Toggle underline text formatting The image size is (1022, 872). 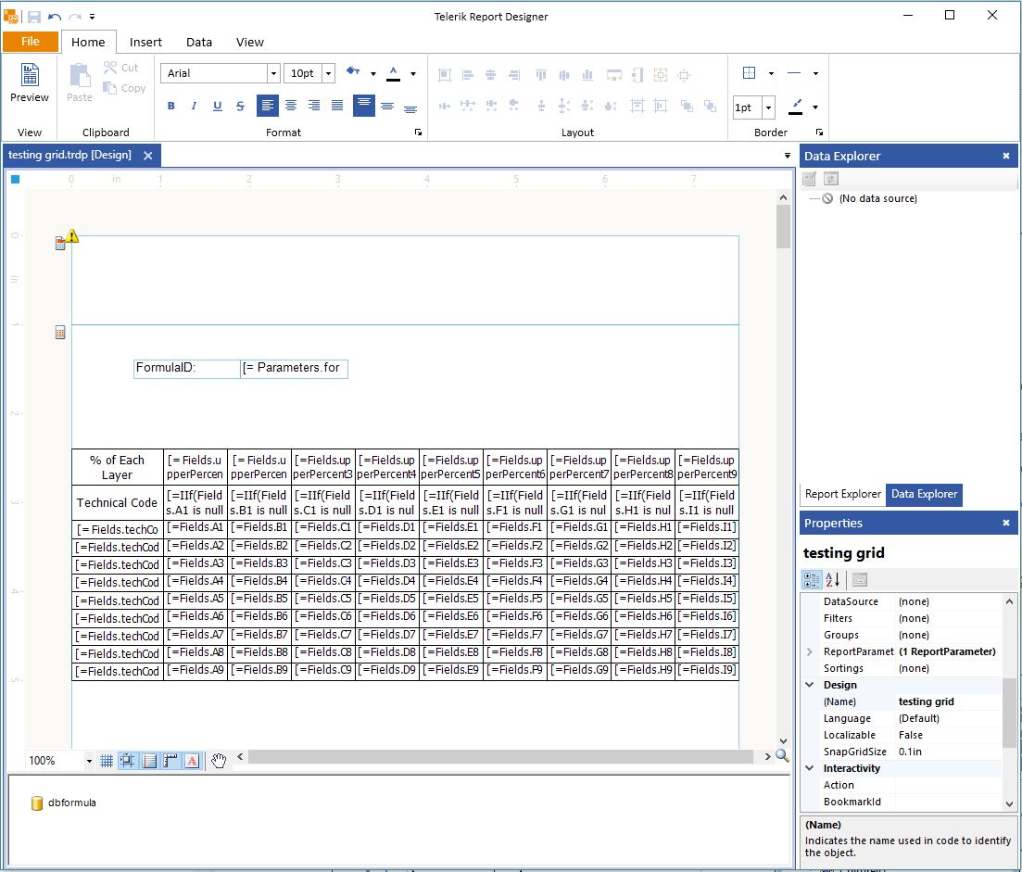tap(217, 106)
